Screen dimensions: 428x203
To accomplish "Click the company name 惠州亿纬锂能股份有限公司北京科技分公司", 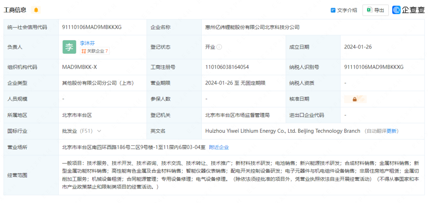I will tap(252, 27).
